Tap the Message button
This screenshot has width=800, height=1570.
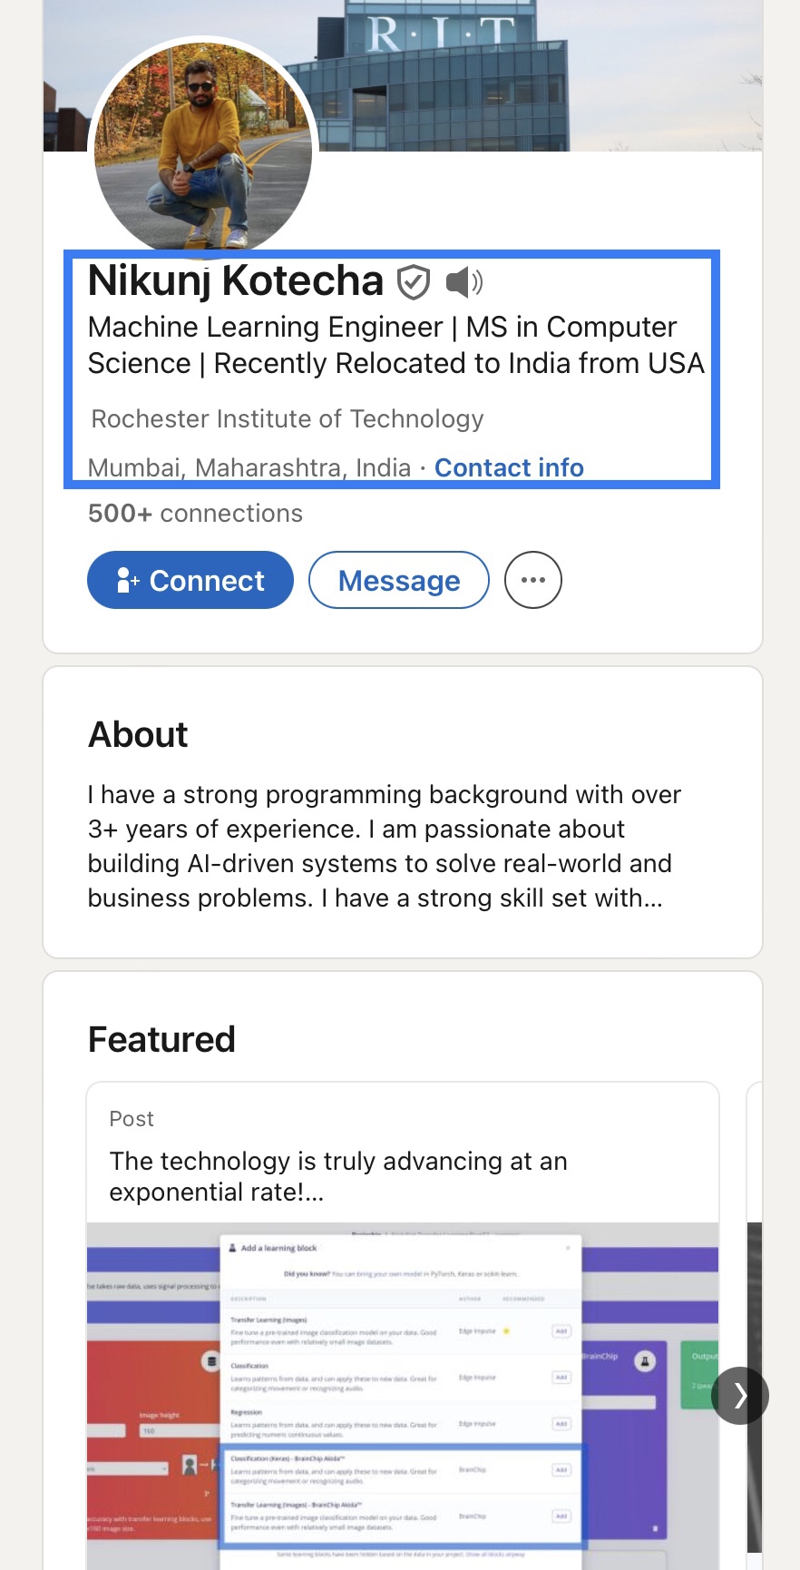(399, 580)
